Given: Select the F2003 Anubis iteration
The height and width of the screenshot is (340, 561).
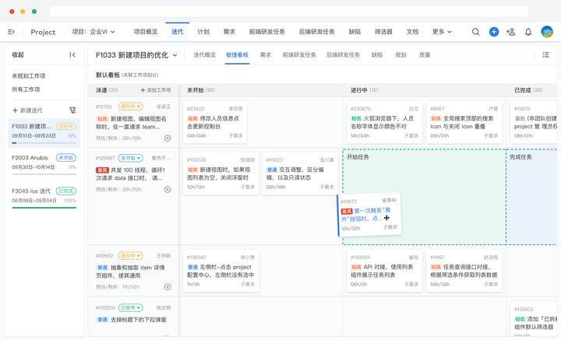Looking at the screenshot, I should pyautogui.click(x=44, y=163).
